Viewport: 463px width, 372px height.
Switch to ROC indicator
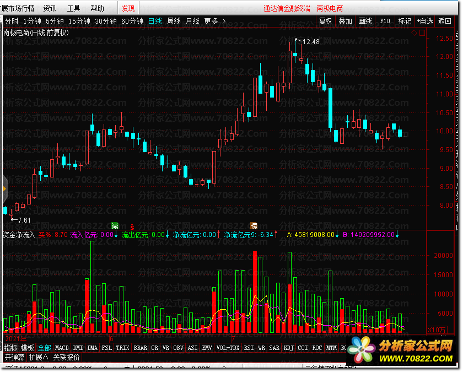pos(317,348)
